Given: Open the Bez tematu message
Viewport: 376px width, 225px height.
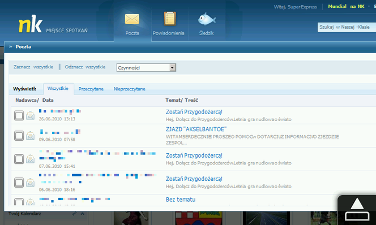Looking at the screenshot, I should (x=181, y=200).
